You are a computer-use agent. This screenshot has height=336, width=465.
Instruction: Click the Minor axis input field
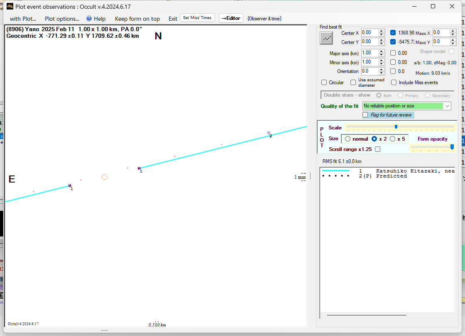pos(369,62)
